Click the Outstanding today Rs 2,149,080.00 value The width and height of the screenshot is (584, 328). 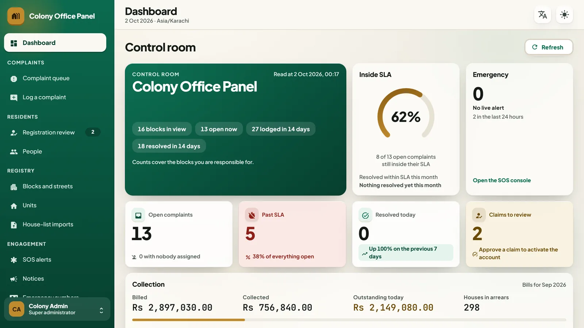click(x=393, y=308)
